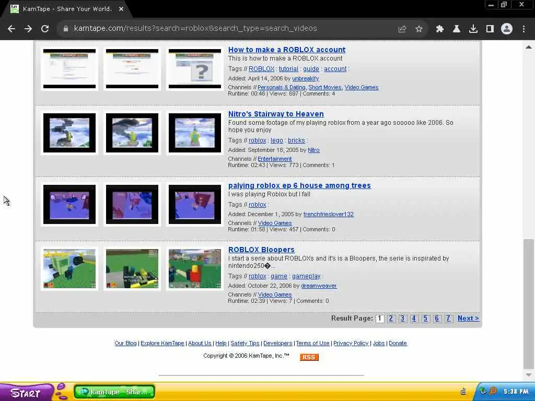Screen dimensions: 535x401
Task: Open Explore KamTape footer link
Action: [162, 344]
